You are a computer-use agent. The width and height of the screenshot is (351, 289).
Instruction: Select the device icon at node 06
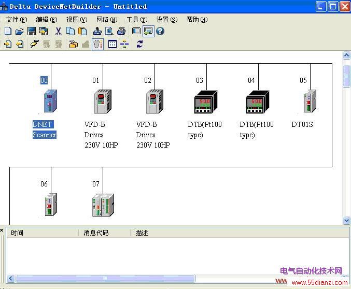click(x=51, y=205)
